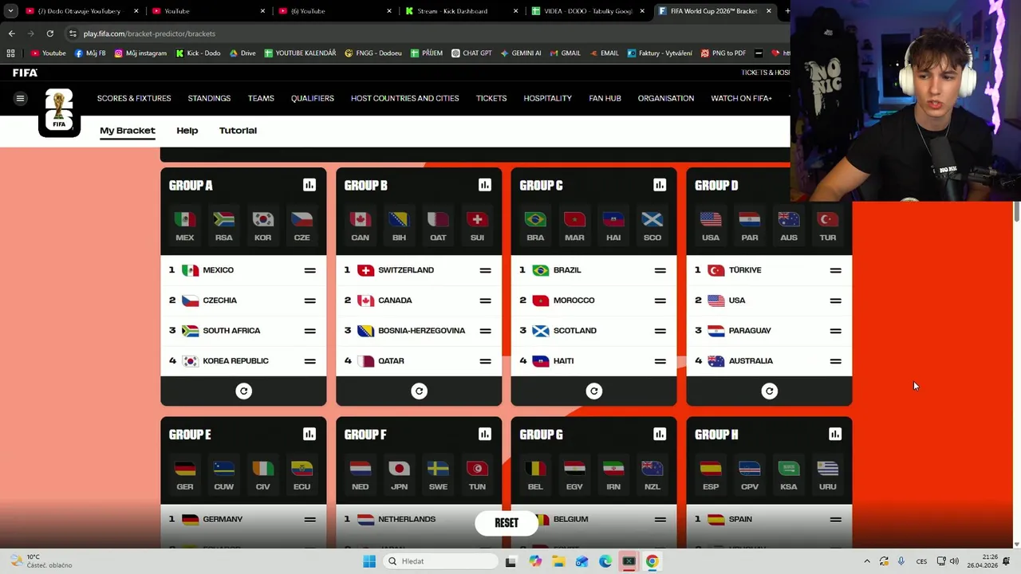Reset Group D order with refresh icon
The image size is (1021, 574).
(x=770, y=391)
